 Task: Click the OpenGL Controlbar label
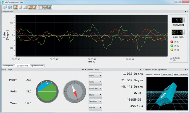[x=153, y=74]
